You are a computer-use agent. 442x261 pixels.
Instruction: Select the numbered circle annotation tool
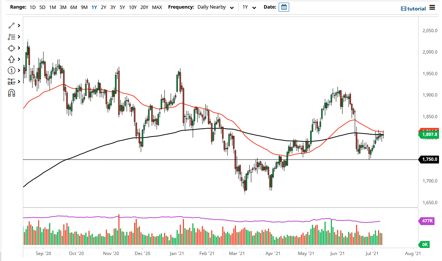click(11, 70)
